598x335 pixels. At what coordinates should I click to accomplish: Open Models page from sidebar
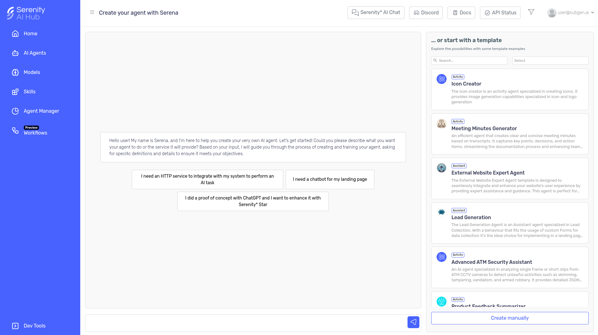click(32, 72)
